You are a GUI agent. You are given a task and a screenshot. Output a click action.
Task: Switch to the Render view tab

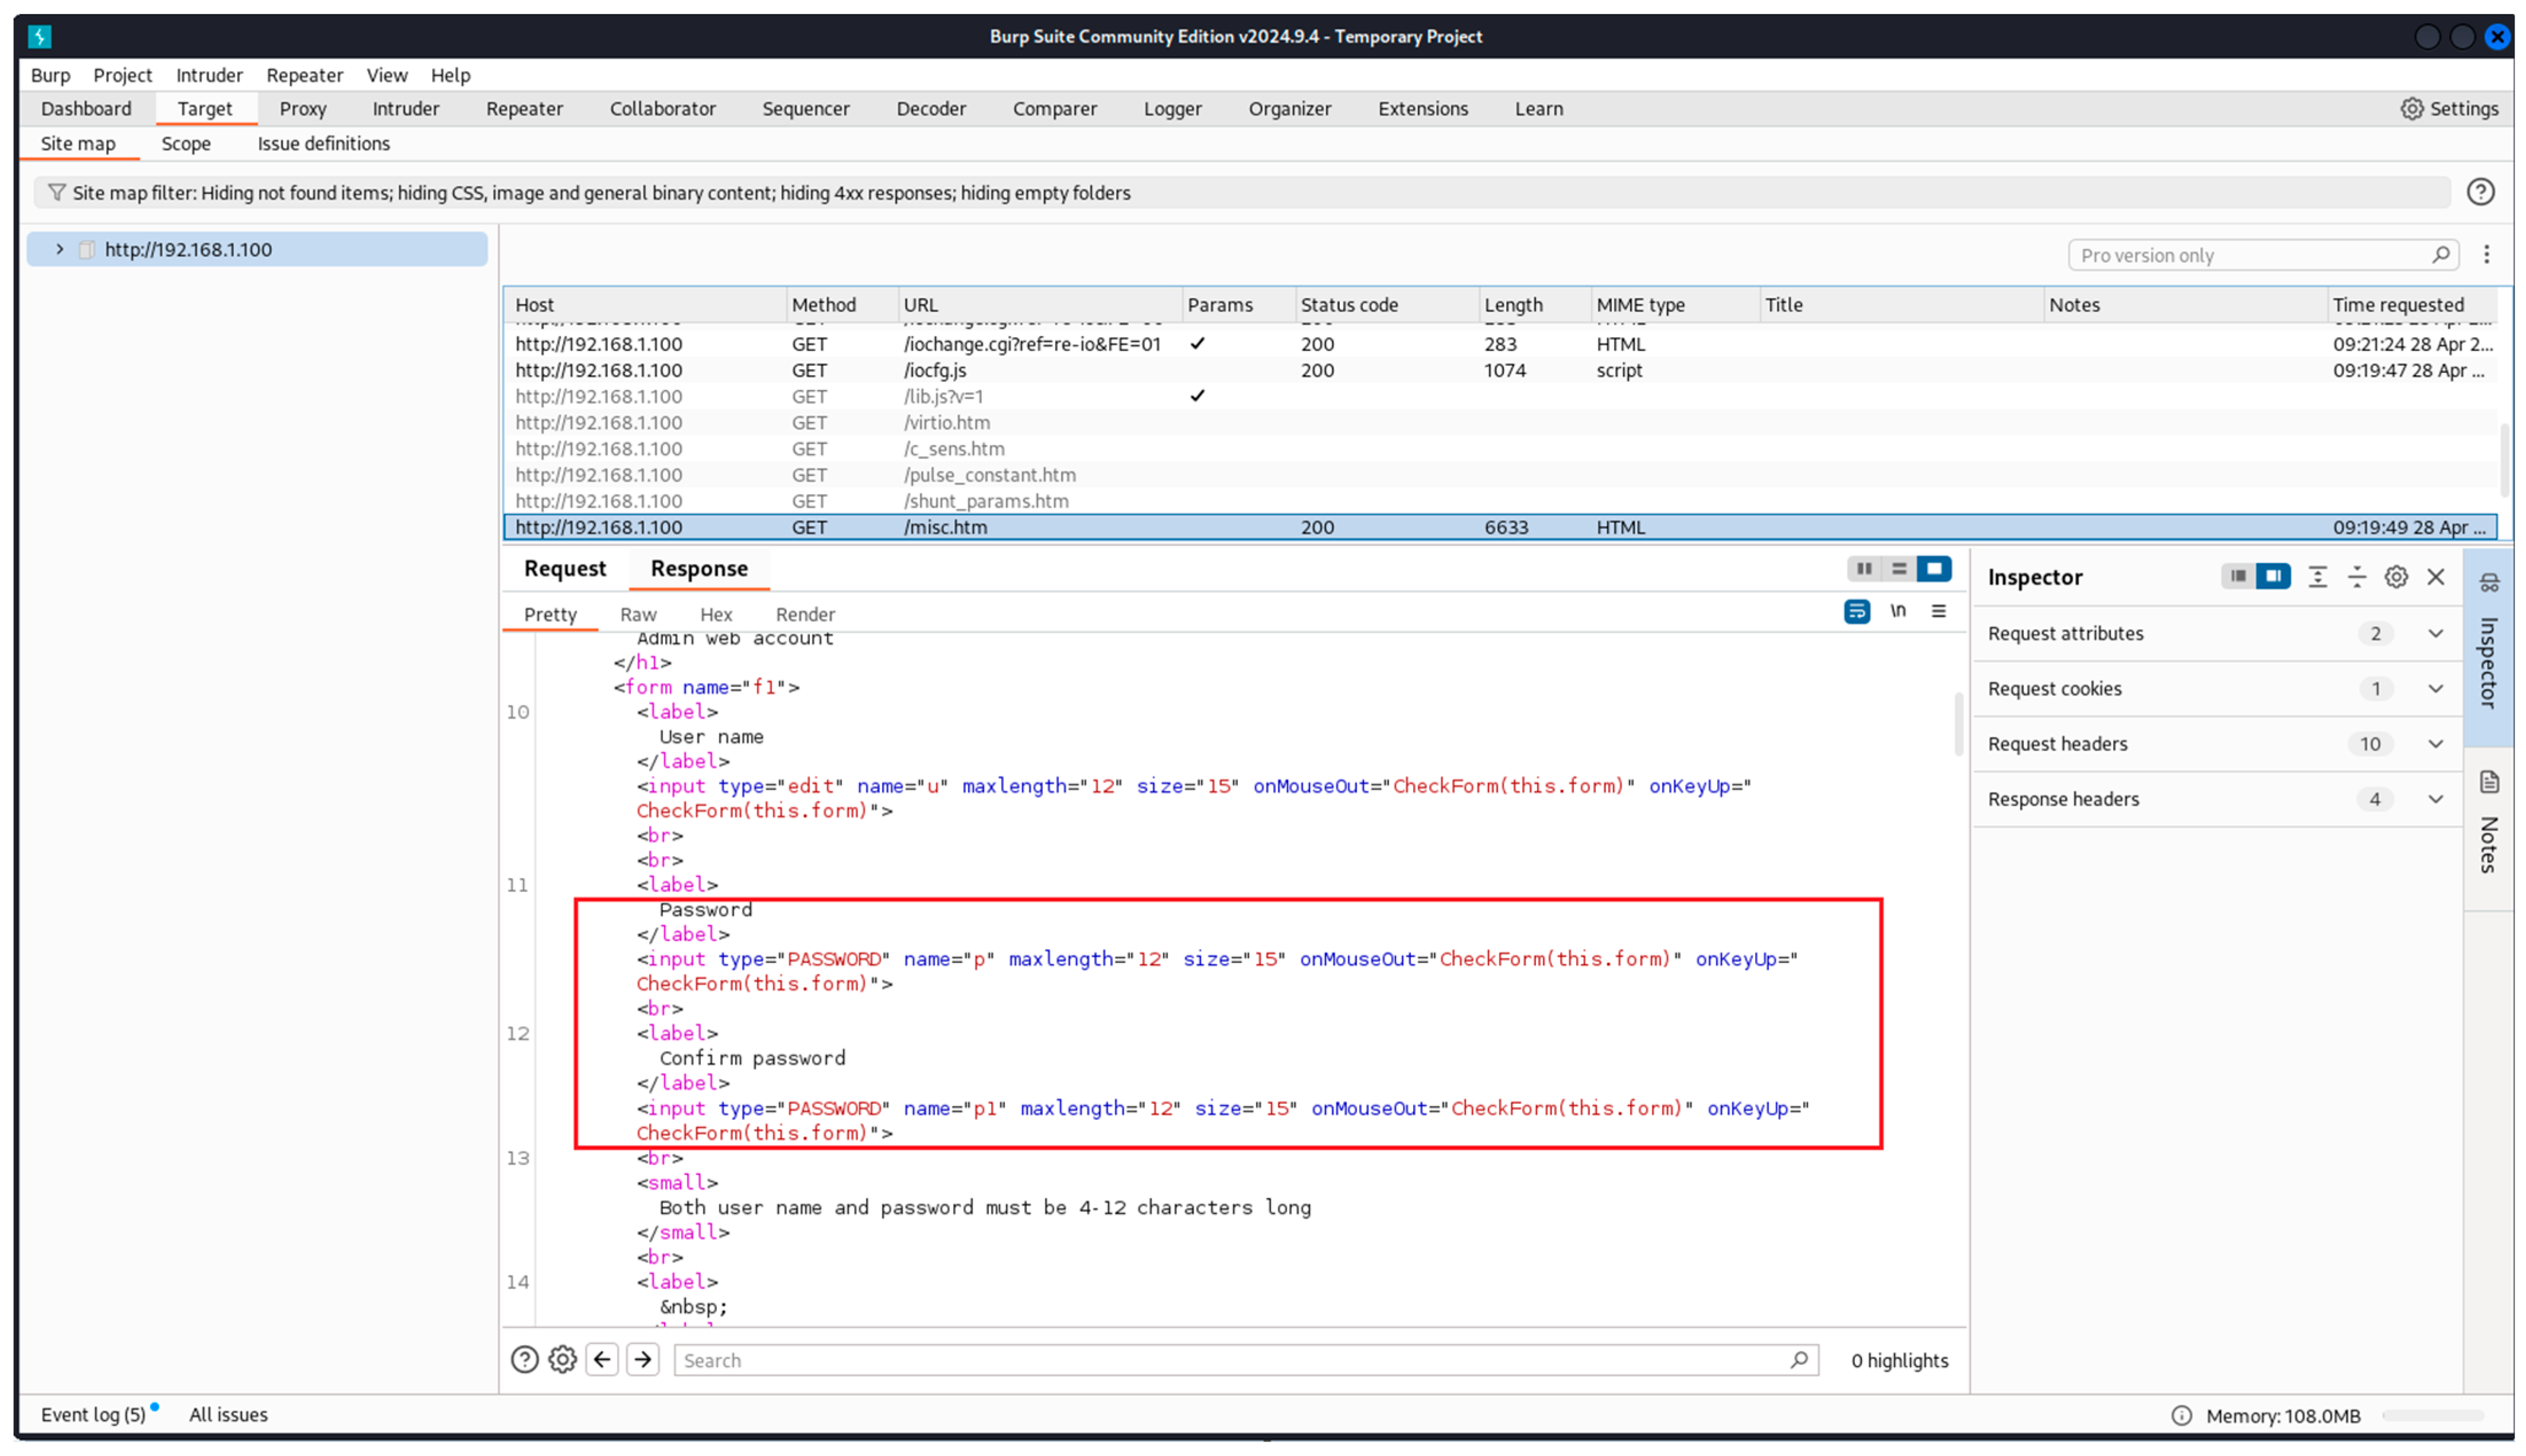point(804,614)
